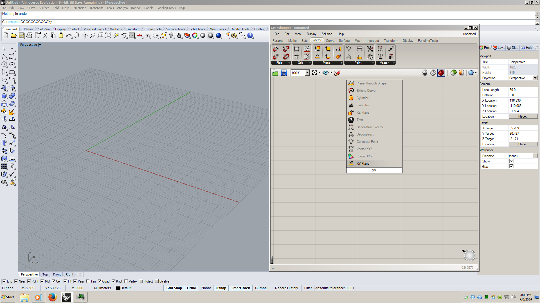The width and height of the screenshot is (540, 303).
Task: Toggle Grid Snap in status bar
Action: tap(174, 288)
